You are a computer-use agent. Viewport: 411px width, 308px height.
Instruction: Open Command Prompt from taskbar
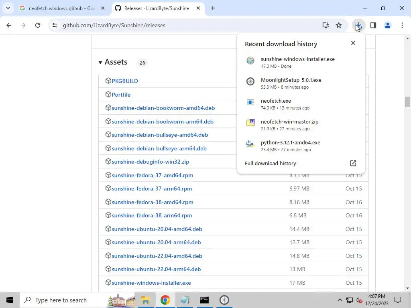[x=204, y=300]
